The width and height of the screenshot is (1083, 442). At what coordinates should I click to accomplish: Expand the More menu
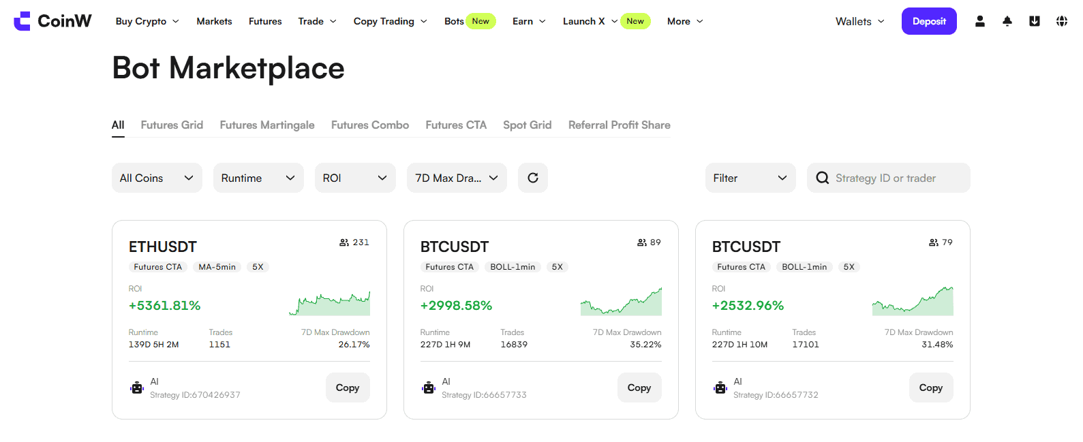point(685,21)
